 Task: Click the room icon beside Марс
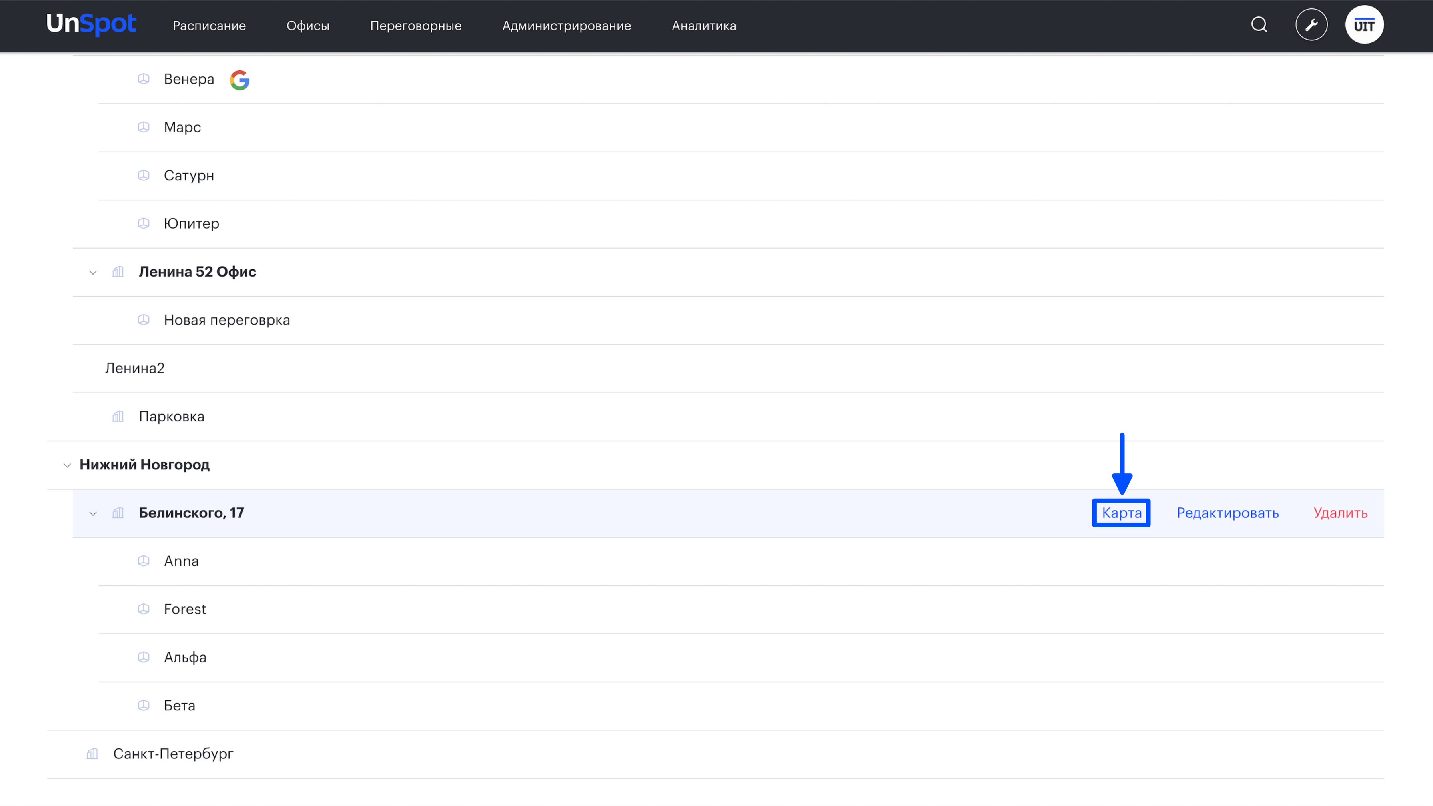pyautogui.click(x=144, y=128)
